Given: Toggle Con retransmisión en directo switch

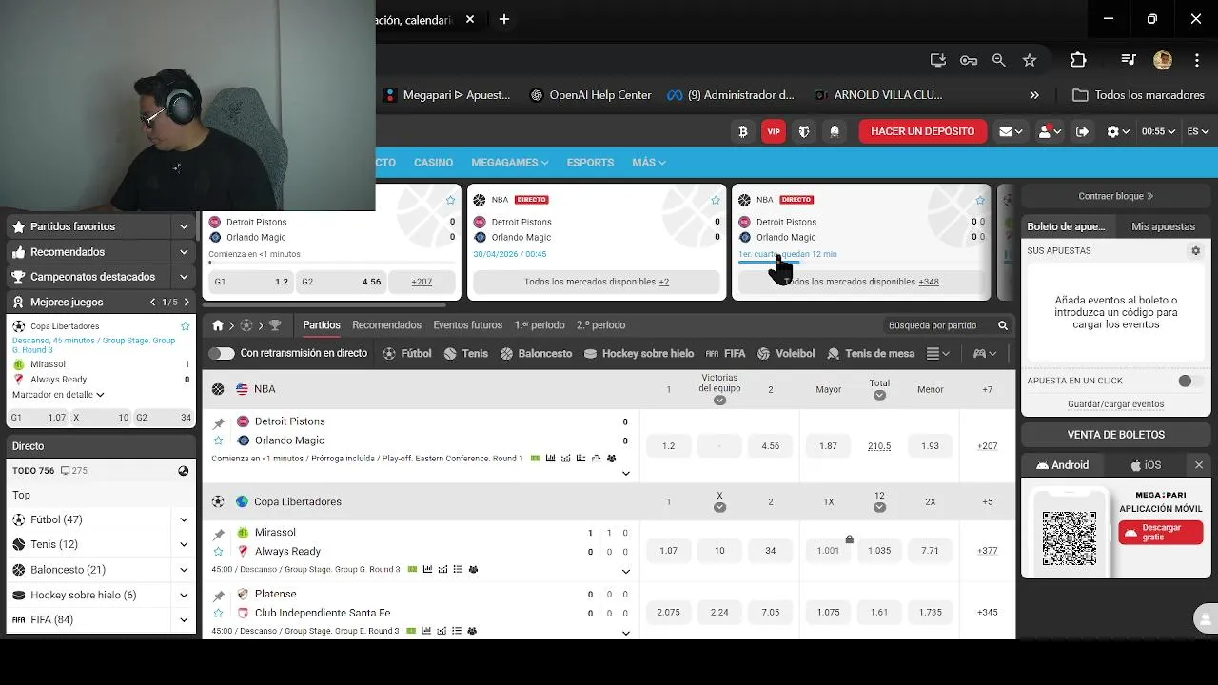Looking at the screenshot, I should point(222,353).
